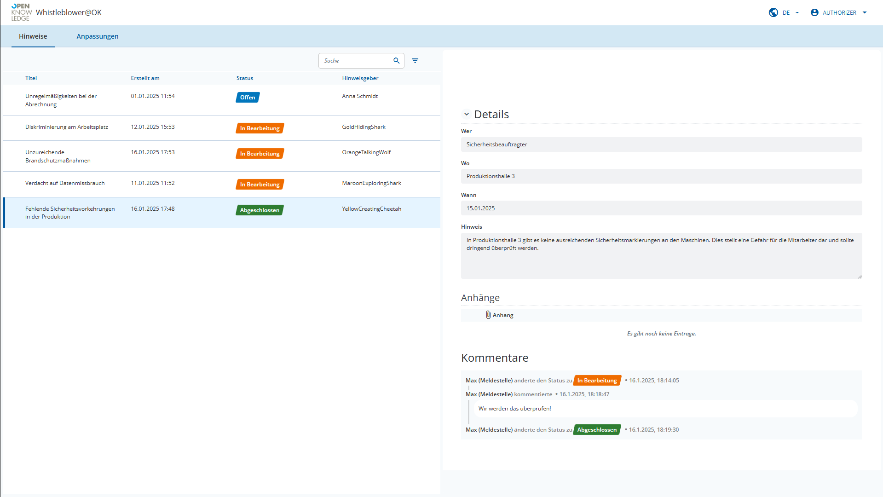Screen dimensions: 883x497
Task: Select the Diskriminierung am Arbeitsplatz report
Action: point(67,127)
